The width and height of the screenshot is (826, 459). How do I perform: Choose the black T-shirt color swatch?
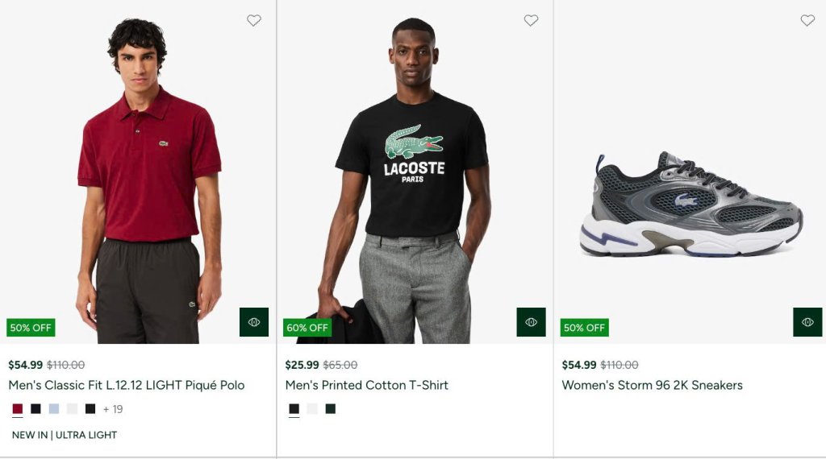[x=294, y=408]
